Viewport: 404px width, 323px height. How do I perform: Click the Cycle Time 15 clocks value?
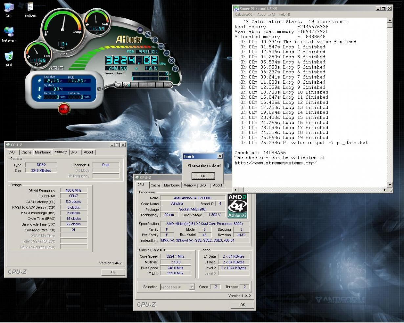pyautogui.click(x=73, y=219)
